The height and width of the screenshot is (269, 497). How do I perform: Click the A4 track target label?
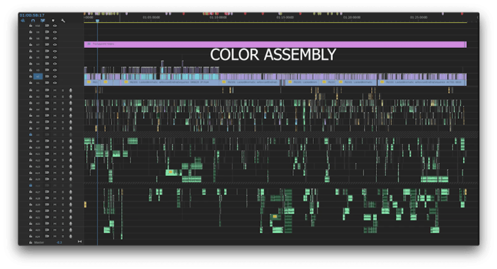point(38,109)
